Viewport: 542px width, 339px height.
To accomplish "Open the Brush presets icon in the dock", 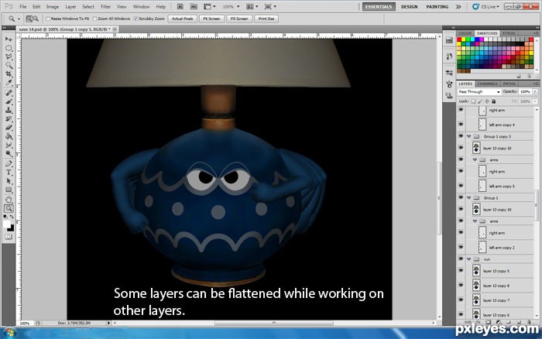I will 449,73.
